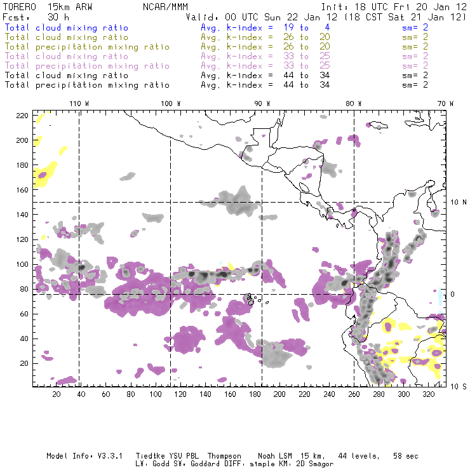Image resolution: width=470 pixels, height=470 pixels.
Task: Click the "80 W" longitude label
Action: point(353,104)
